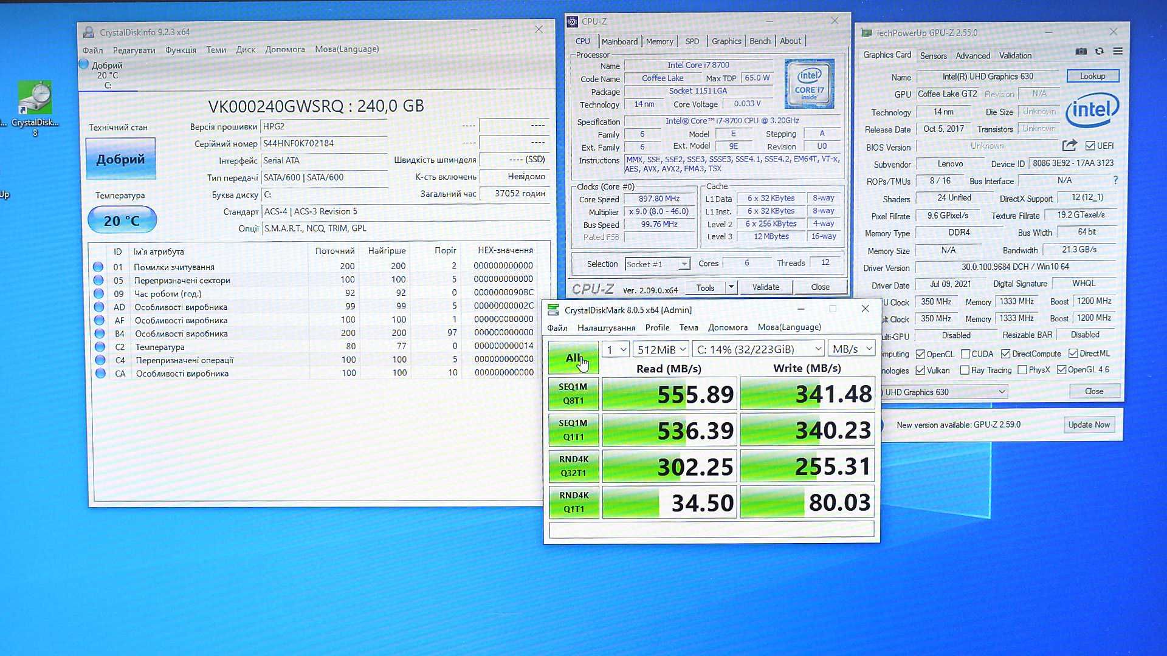Click the serial number field S44HNF0K702184

[x=323, y=143]
